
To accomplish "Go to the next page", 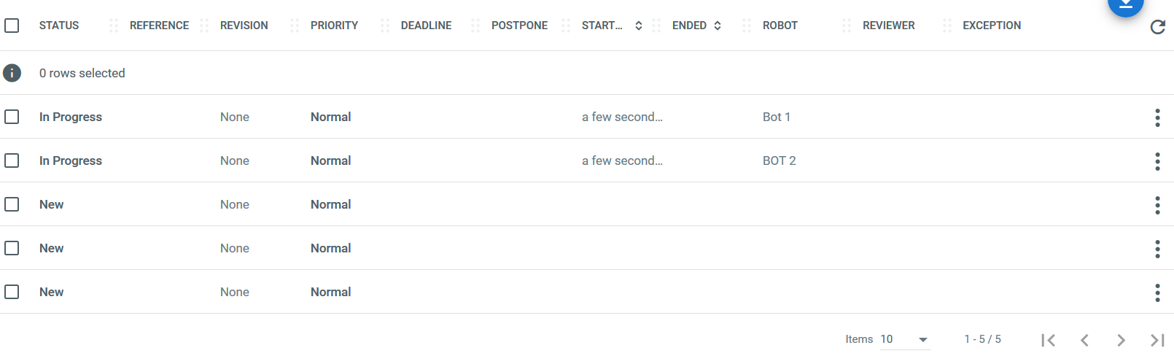I will click(1121, 340).
